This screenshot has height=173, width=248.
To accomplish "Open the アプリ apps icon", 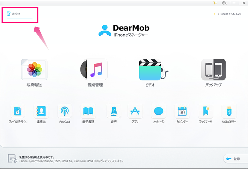I will 135,111.
